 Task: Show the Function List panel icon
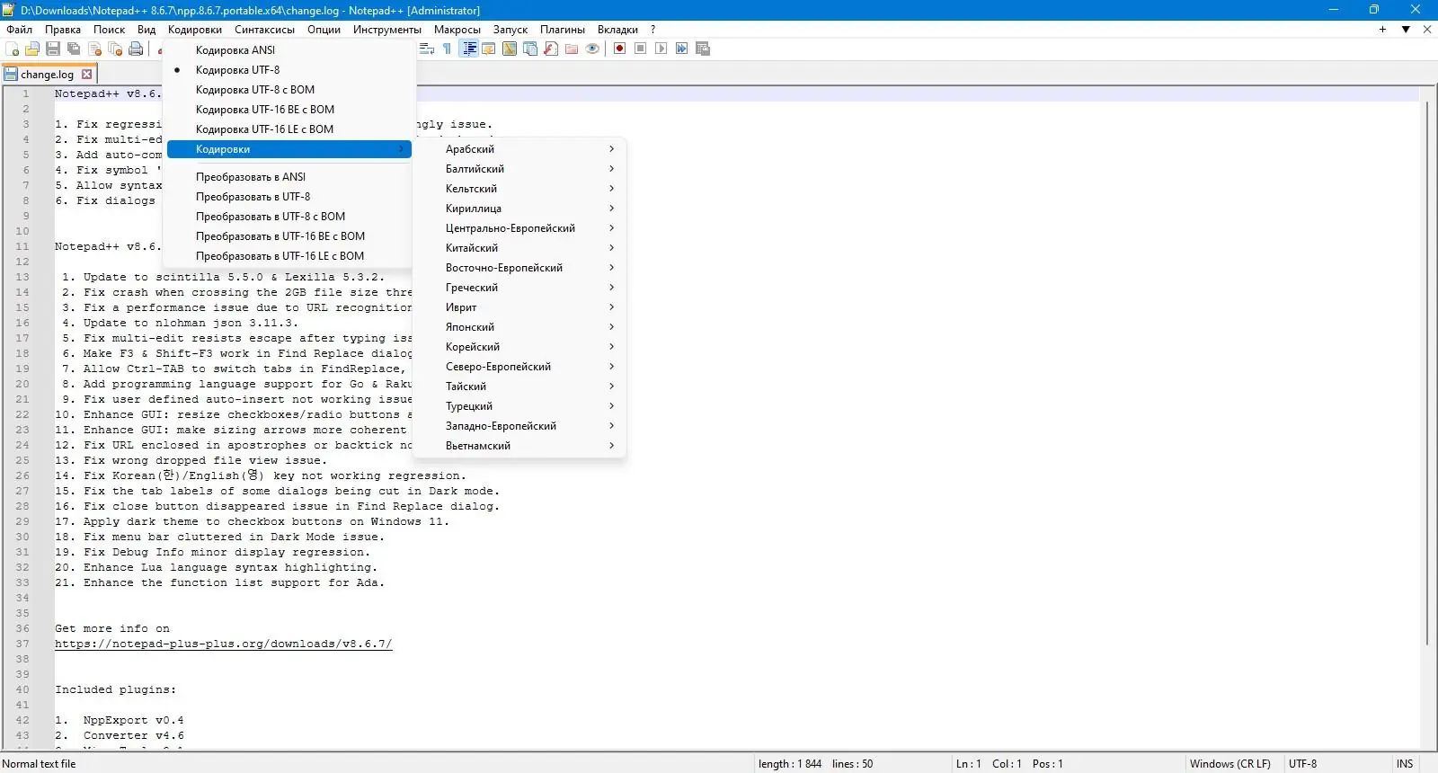tap(551, 49)
